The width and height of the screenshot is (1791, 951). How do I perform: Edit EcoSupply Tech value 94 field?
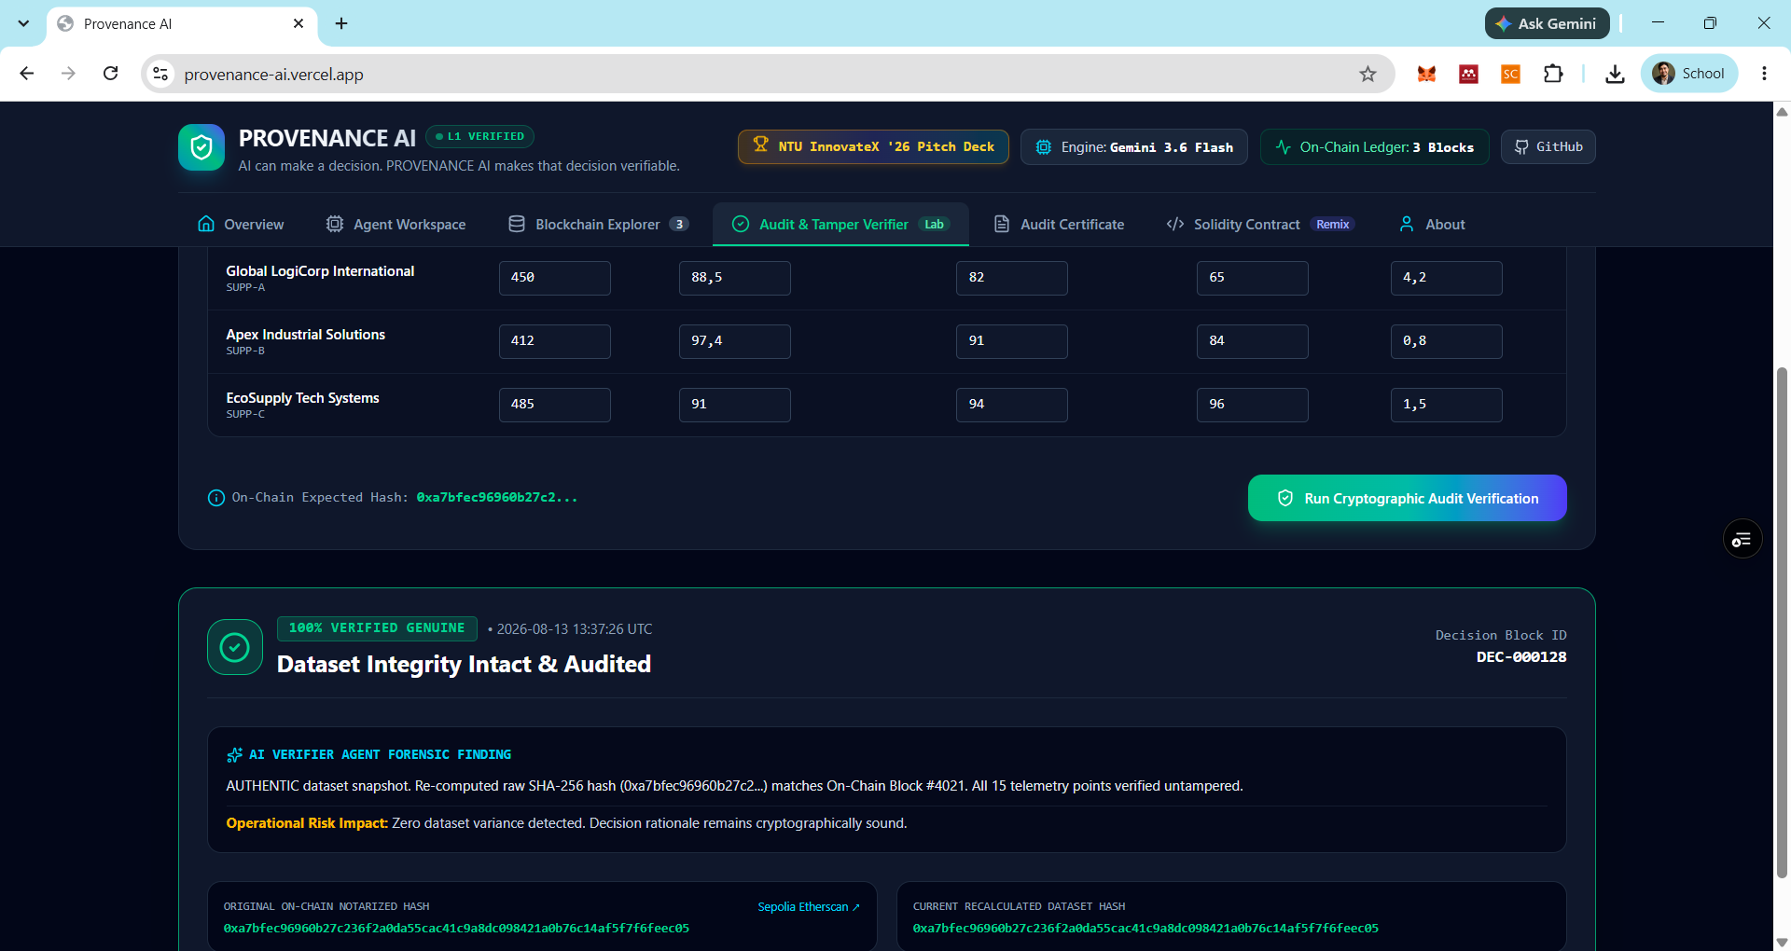click(1012, 405)
